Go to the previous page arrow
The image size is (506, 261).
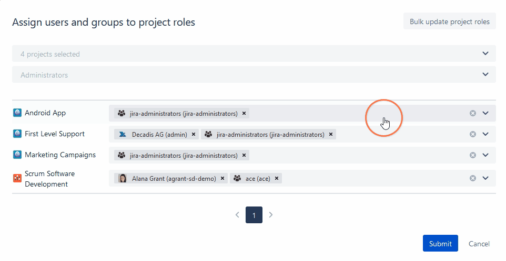coord(237,215)
